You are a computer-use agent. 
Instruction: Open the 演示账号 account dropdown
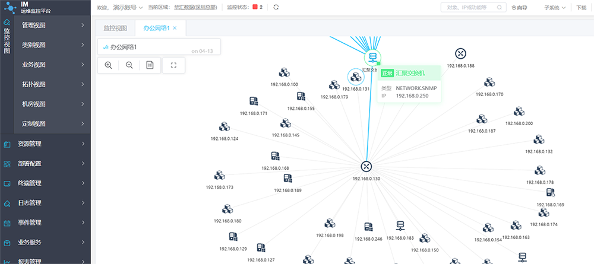point(128,7)
